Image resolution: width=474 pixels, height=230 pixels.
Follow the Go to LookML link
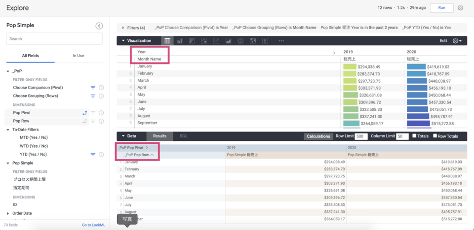[94, 225]
